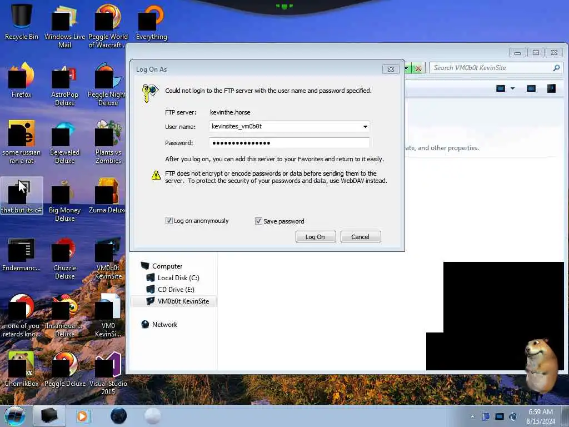Show hidden system tray icons
The image size is (569, 427).
pos(472,416)
